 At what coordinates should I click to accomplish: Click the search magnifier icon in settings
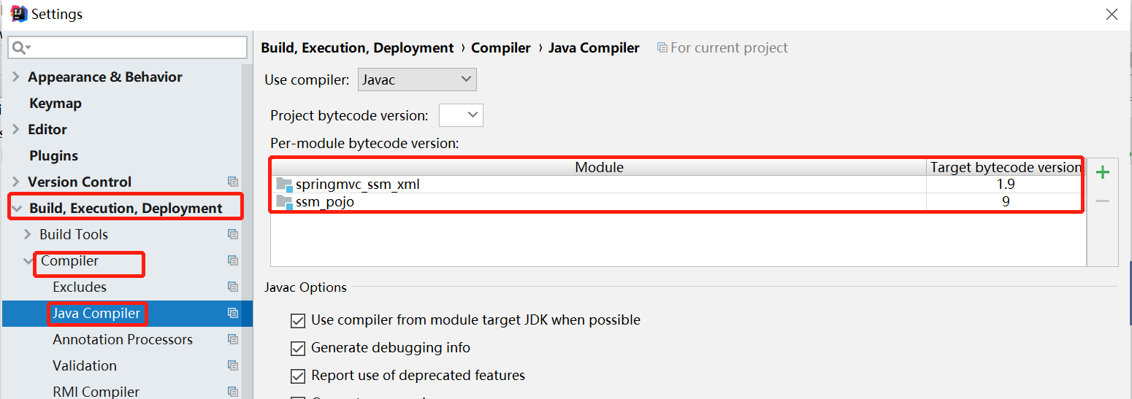click(20, 48)
